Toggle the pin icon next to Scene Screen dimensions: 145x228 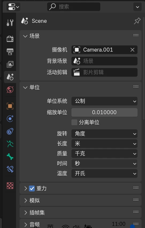[137, 21]
